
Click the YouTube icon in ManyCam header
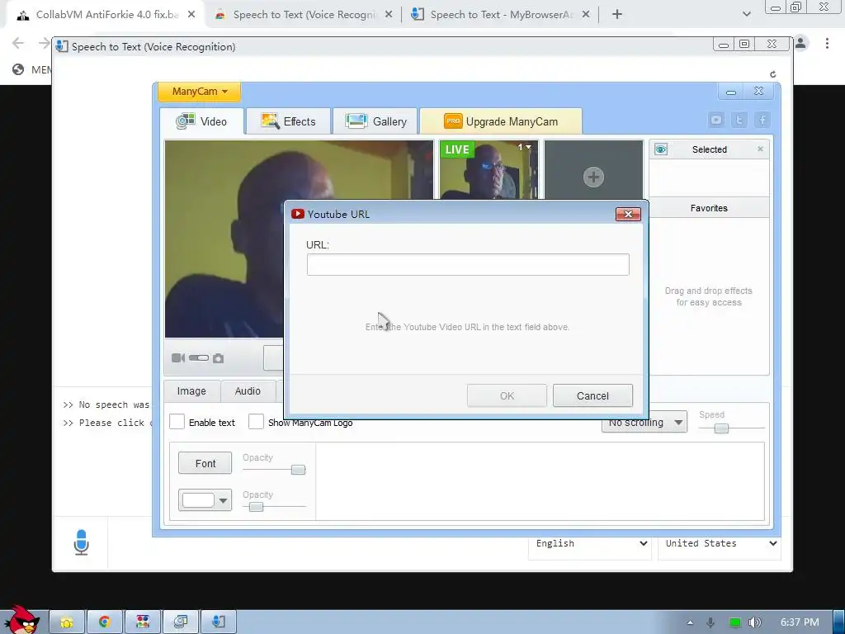(716, 120)
